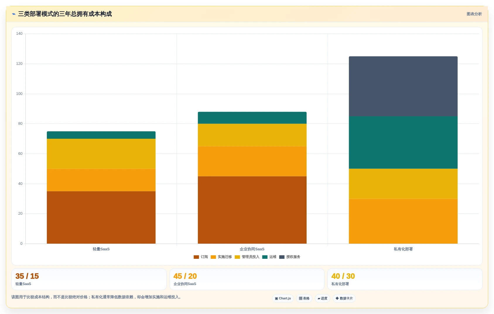Click the Chart.js tag chip
The image size is (494, 314).
click(283, 298)
